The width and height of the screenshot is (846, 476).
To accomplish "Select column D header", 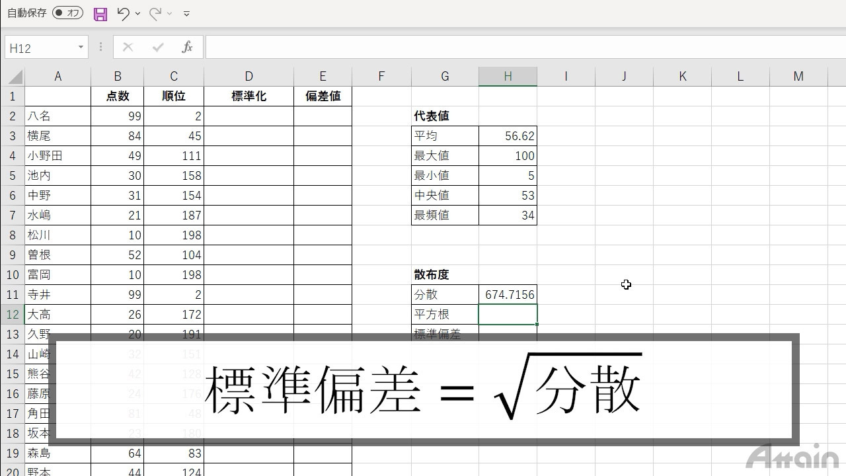I will [x=249, y=77].
